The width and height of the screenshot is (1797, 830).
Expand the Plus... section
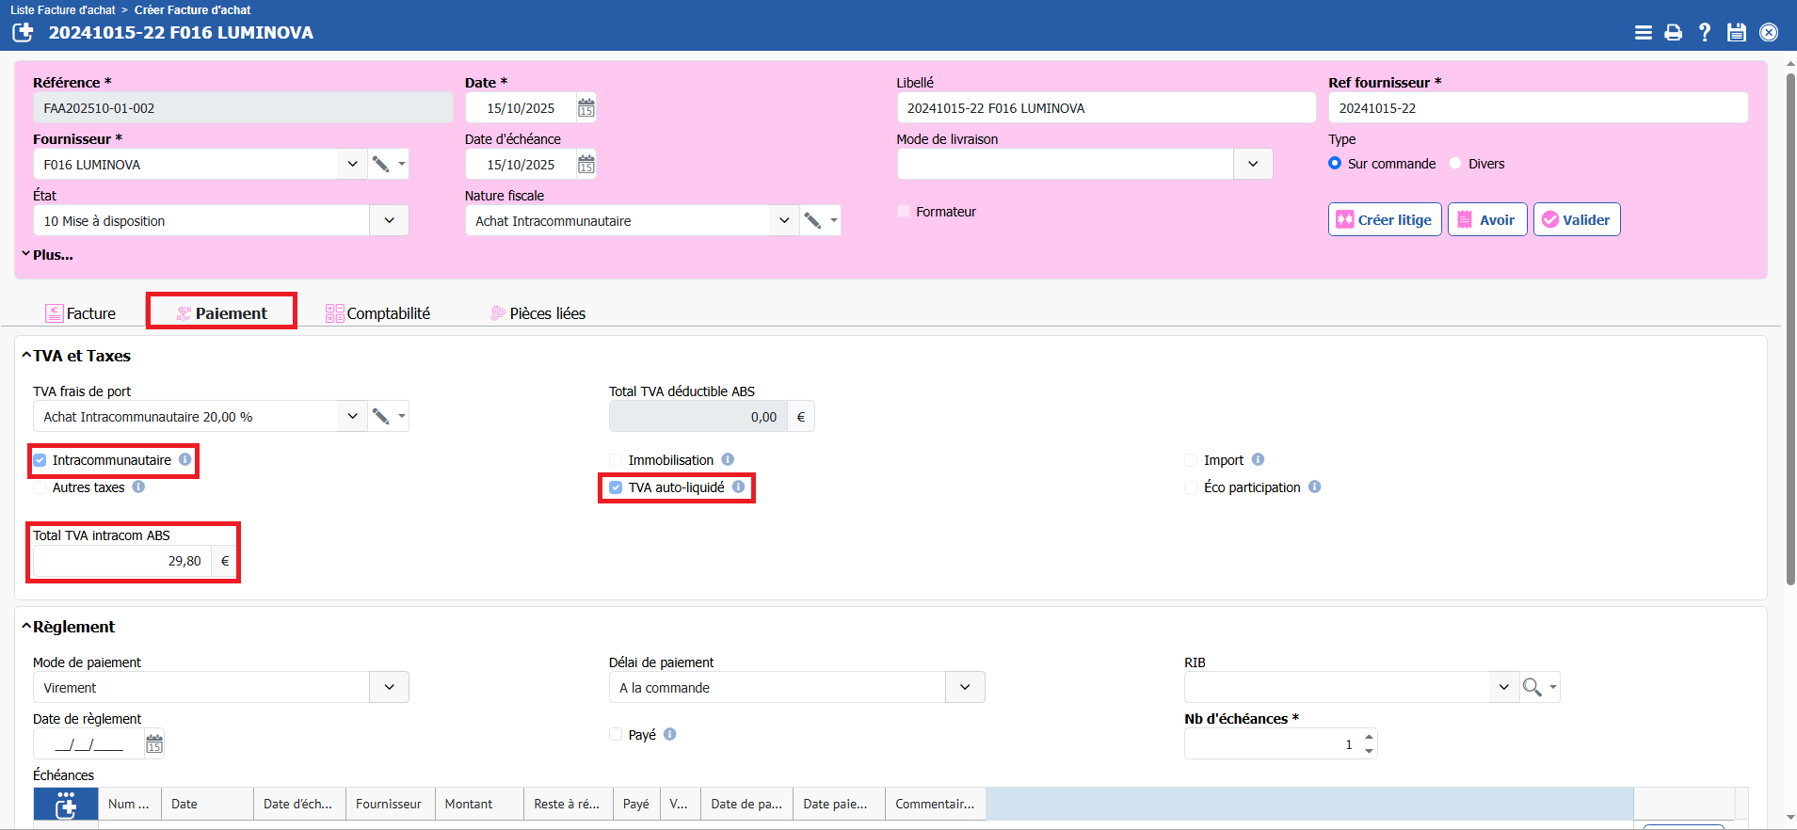47,255
